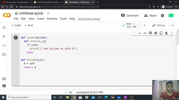Open the Windows Start menu

tap(3, 97)
